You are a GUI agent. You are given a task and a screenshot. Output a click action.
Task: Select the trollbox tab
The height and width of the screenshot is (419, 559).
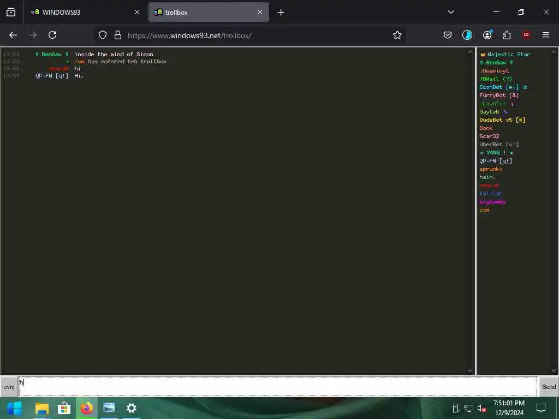[x=209, y=13]
